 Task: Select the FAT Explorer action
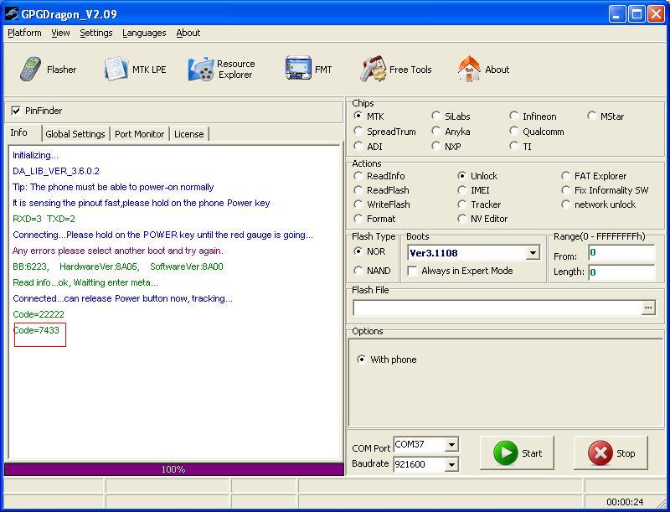(566, 176)
